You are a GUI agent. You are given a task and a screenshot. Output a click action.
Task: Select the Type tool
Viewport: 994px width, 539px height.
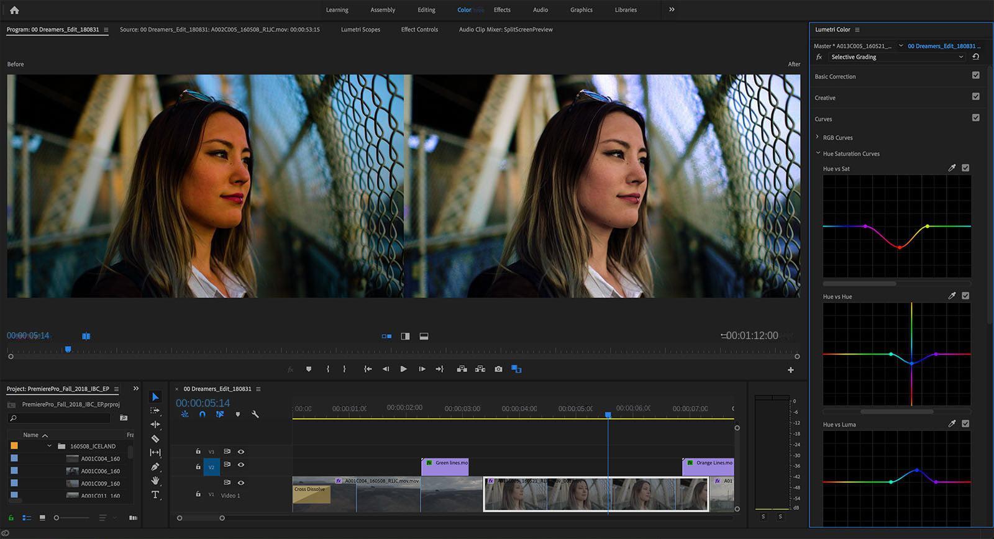155,495
